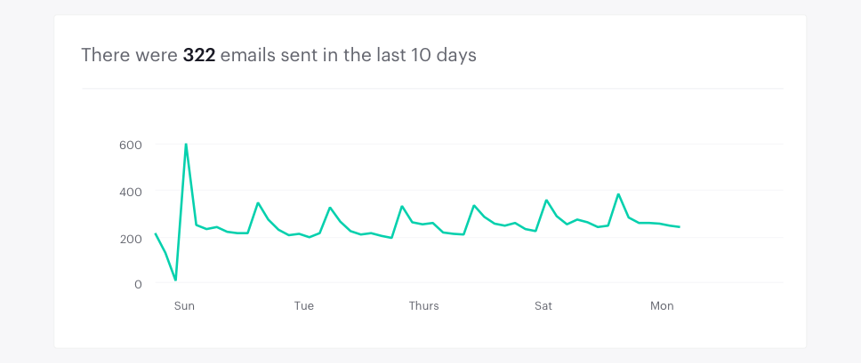This screenshot has height=363, width=861.
Task: Click the tallest 600 spike on chart line
Action: tap(186, 145)
